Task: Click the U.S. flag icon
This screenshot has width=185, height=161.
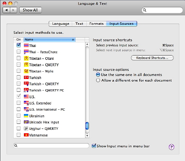Action: click(26, 97)
